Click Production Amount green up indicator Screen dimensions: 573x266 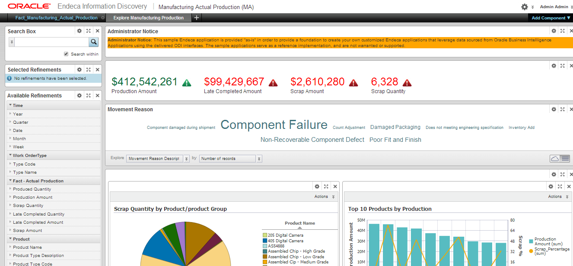(x=187, y=83)
